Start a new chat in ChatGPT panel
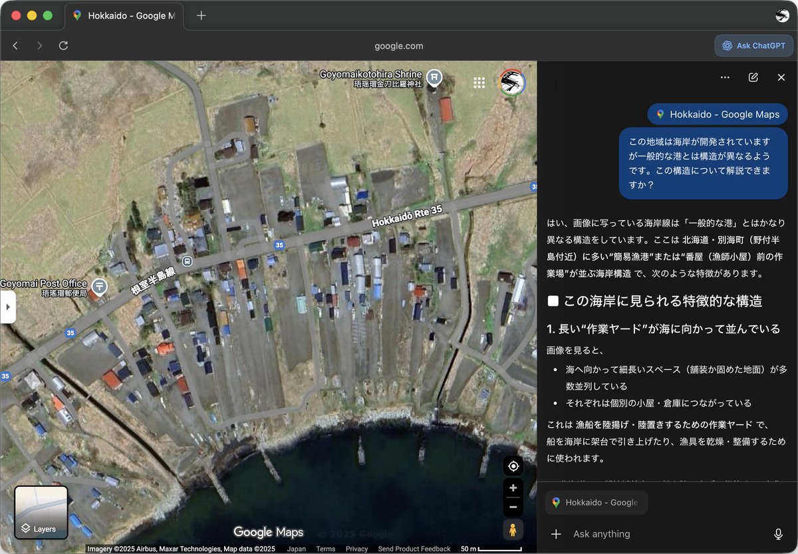The image size is (798, 554). pos(753,77)
